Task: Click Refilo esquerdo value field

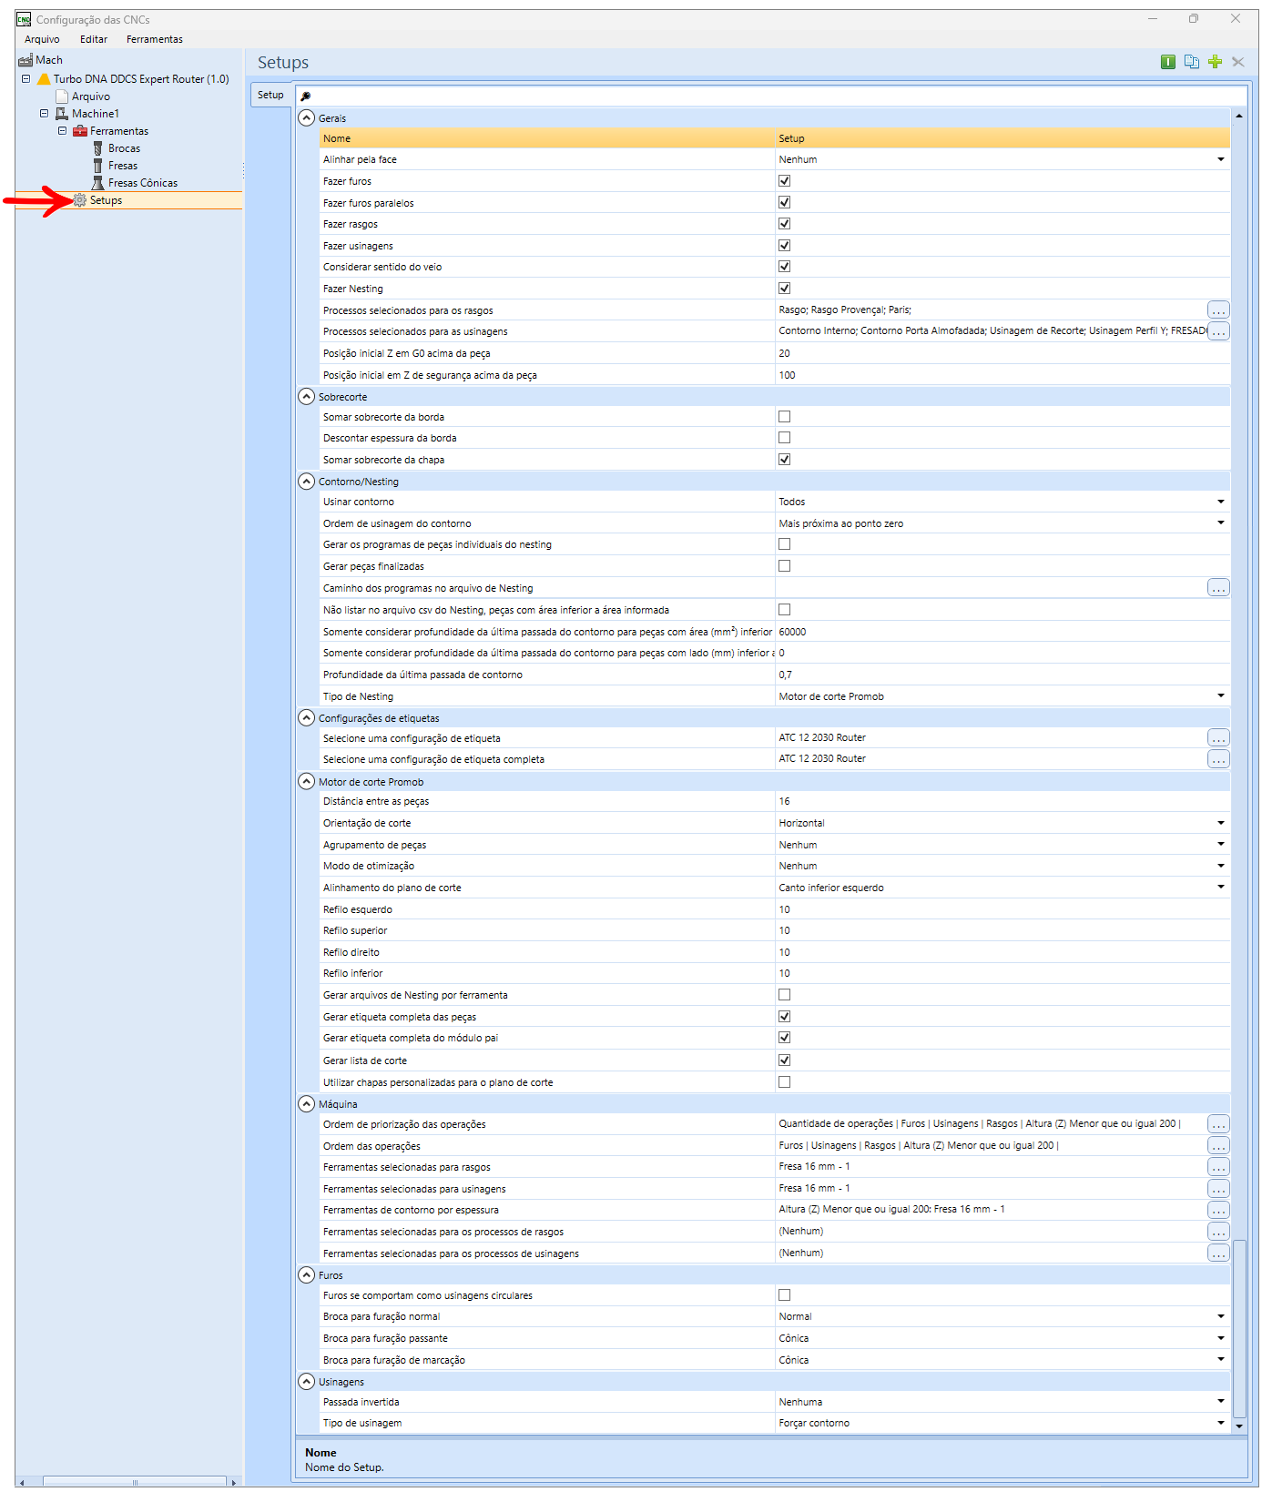Action: tap(1002, 909)
